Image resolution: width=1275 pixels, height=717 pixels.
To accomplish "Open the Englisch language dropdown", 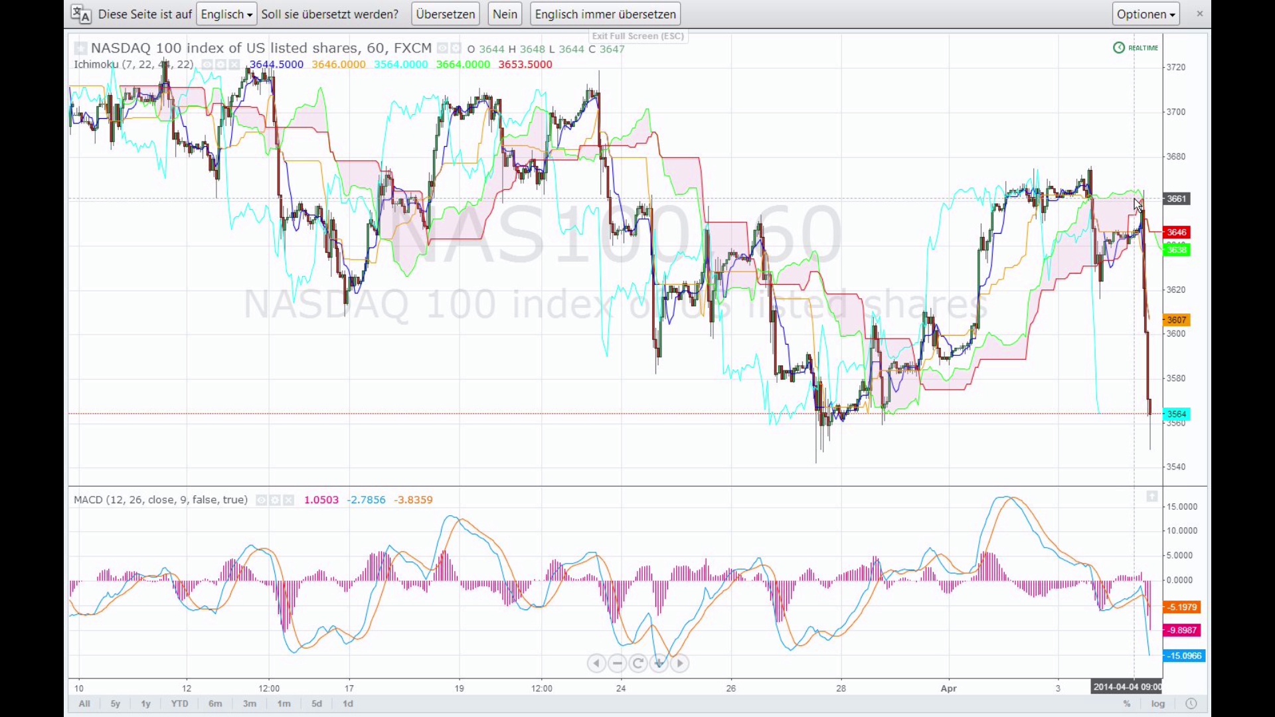I will pyautogui.click(x=226, y=14).
